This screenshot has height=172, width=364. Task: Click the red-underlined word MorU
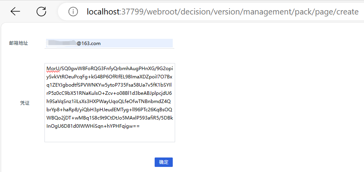point(53,69)
